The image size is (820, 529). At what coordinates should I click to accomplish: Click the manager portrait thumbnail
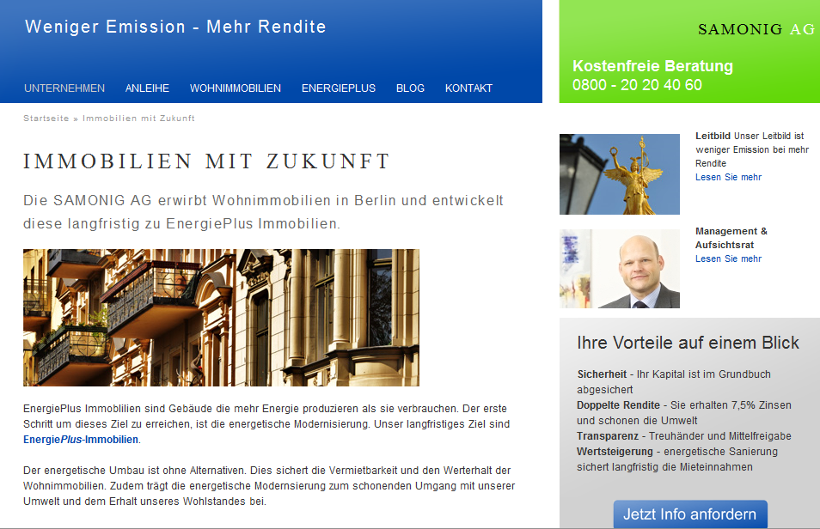tap(619, 269)
